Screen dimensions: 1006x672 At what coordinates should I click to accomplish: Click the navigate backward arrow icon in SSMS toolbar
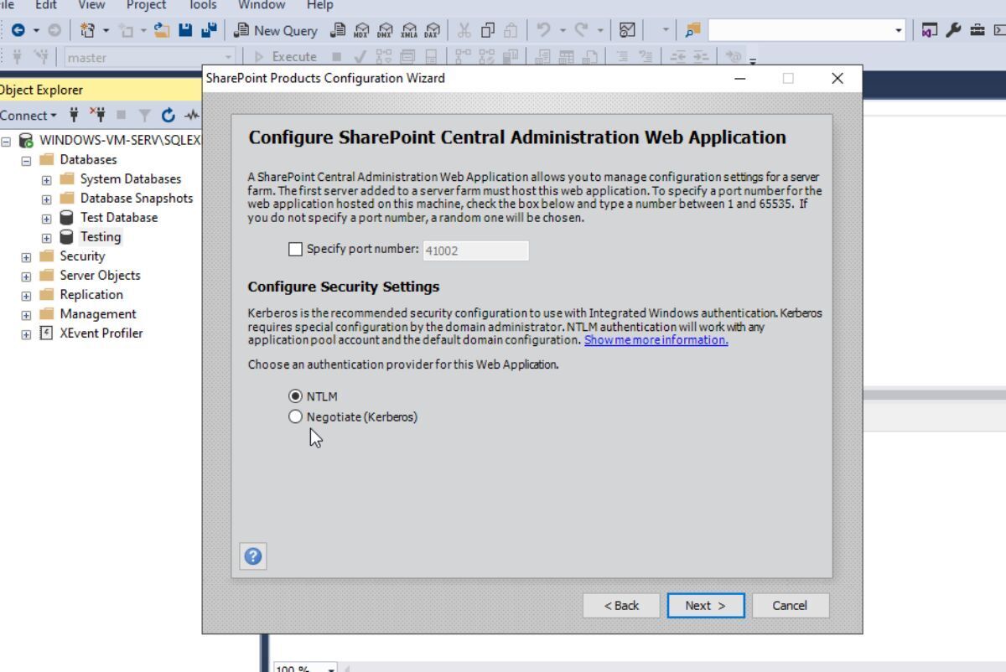click(x=18, y=30)
